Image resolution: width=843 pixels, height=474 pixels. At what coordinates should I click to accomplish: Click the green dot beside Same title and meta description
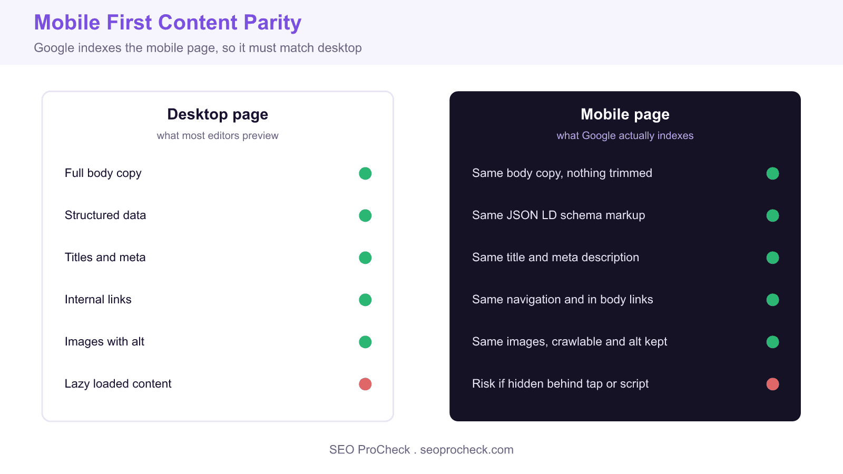[772, 258]
